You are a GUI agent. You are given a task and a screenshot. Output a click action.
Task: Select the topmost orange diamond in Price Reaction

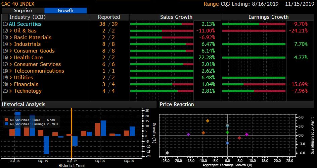coord(208,121)
